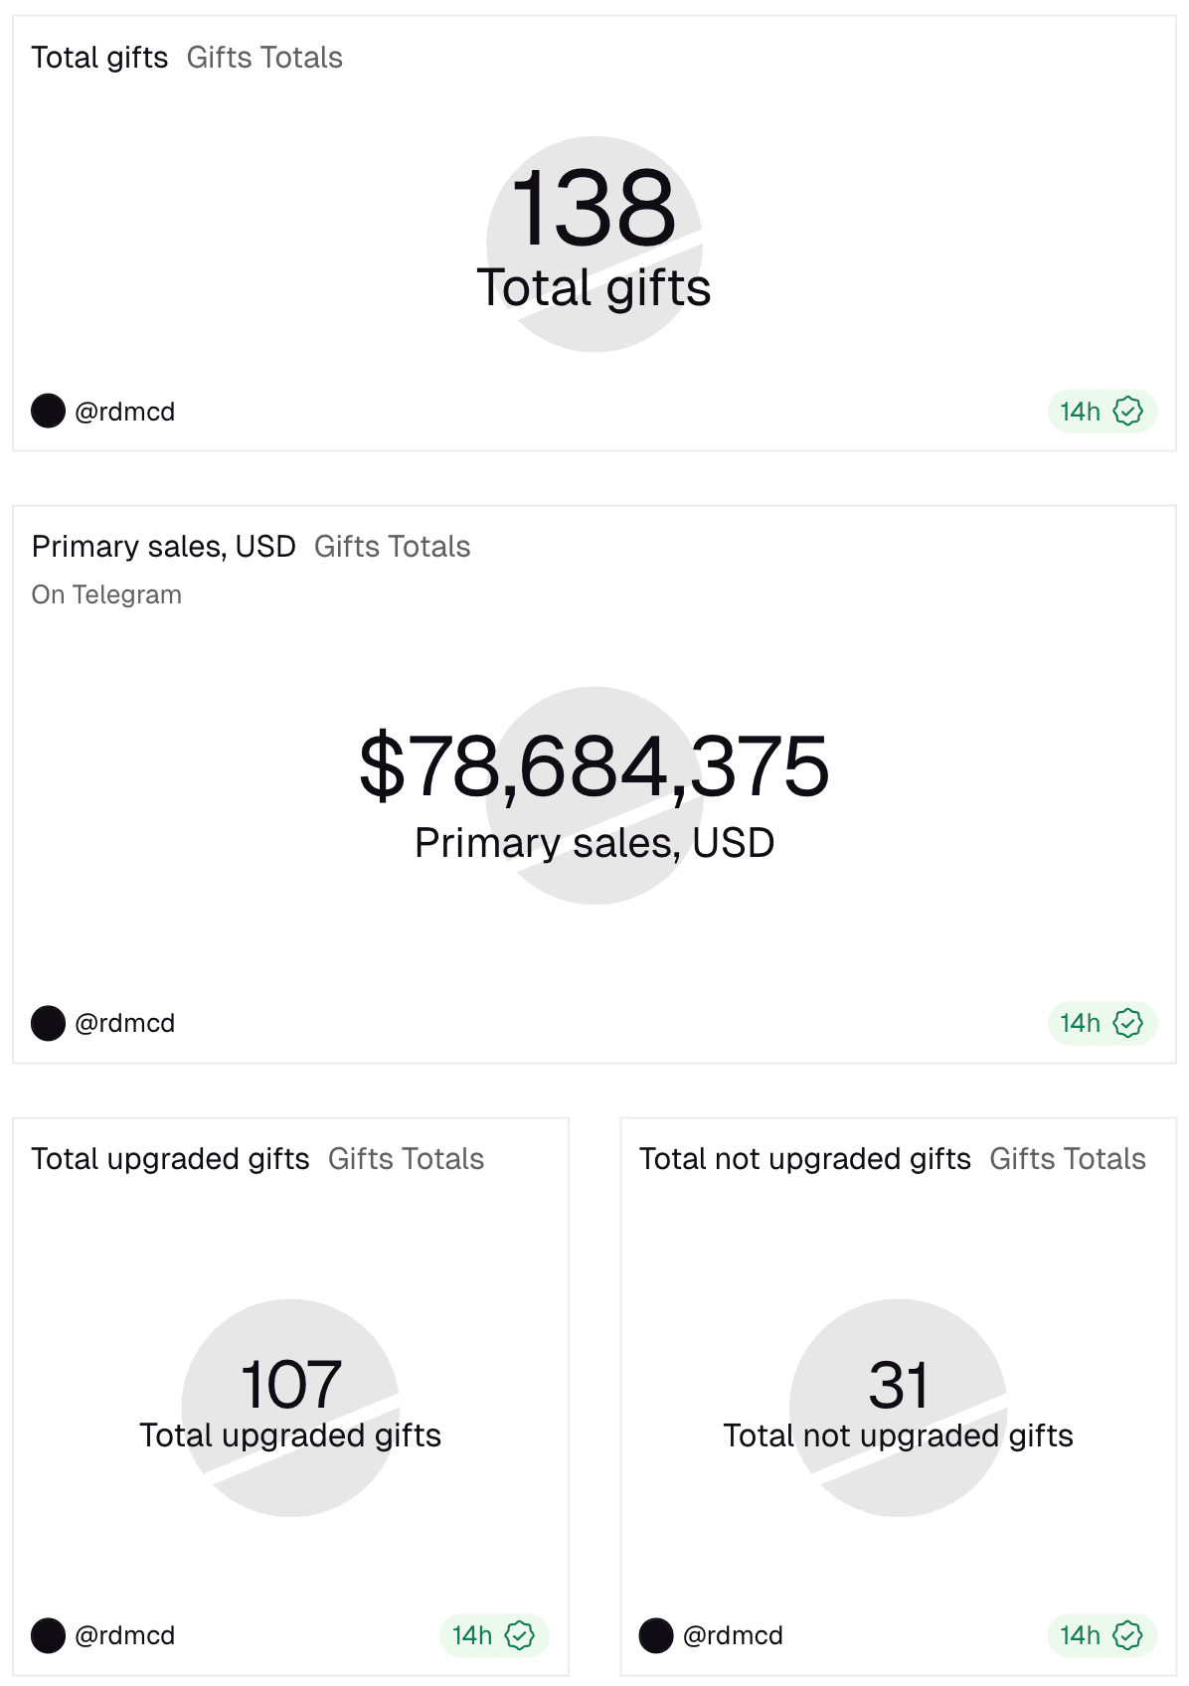Click the author avatar in Primary sales card
Viewport: 1189px width, 1686px height.
point(48,1023)
